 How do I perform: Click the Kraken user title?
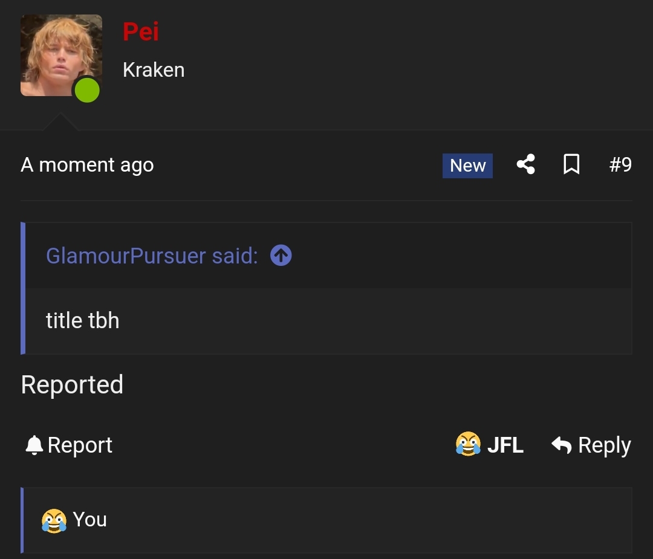pyautogui.click(x=154, y=70)
